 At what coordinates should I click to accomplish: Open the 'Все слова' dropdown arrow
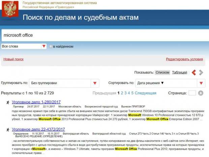click(44, 46)
